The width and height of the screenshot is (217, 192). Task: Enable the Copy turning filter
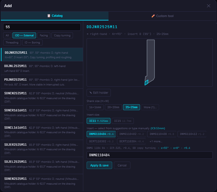coord(62,36)
